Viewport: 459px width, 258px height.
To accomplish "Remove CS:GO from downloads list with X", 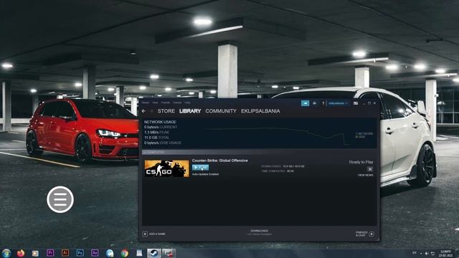I will 370,169.
